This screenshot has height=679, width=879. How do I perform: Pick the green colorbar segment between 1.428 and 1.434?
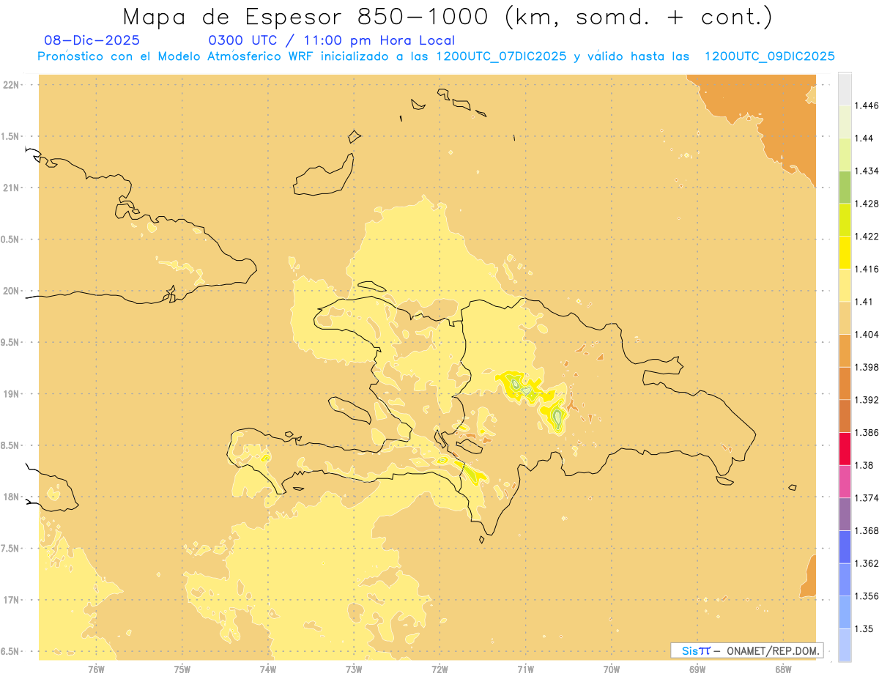point(845,187)
